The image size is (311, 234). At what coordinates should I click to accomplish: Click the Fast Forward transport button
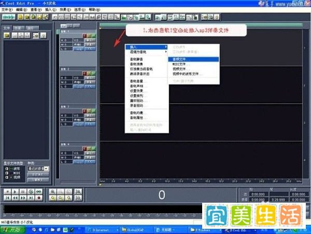[x=23, y=198]
